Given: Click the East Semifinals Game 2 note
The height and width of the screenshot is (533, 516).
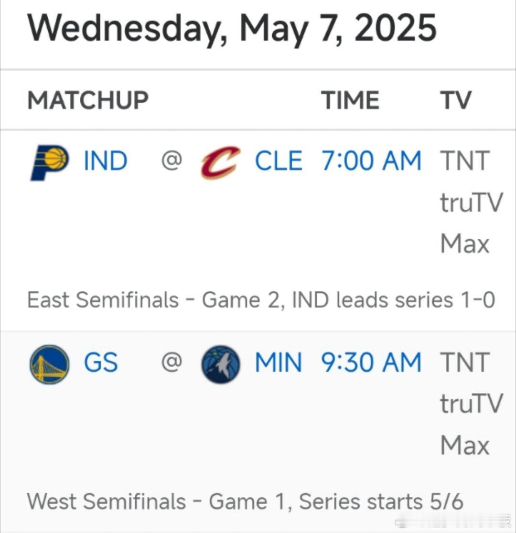Looking at the screenshot, I should pyautogui.click(x=261, y=300).
